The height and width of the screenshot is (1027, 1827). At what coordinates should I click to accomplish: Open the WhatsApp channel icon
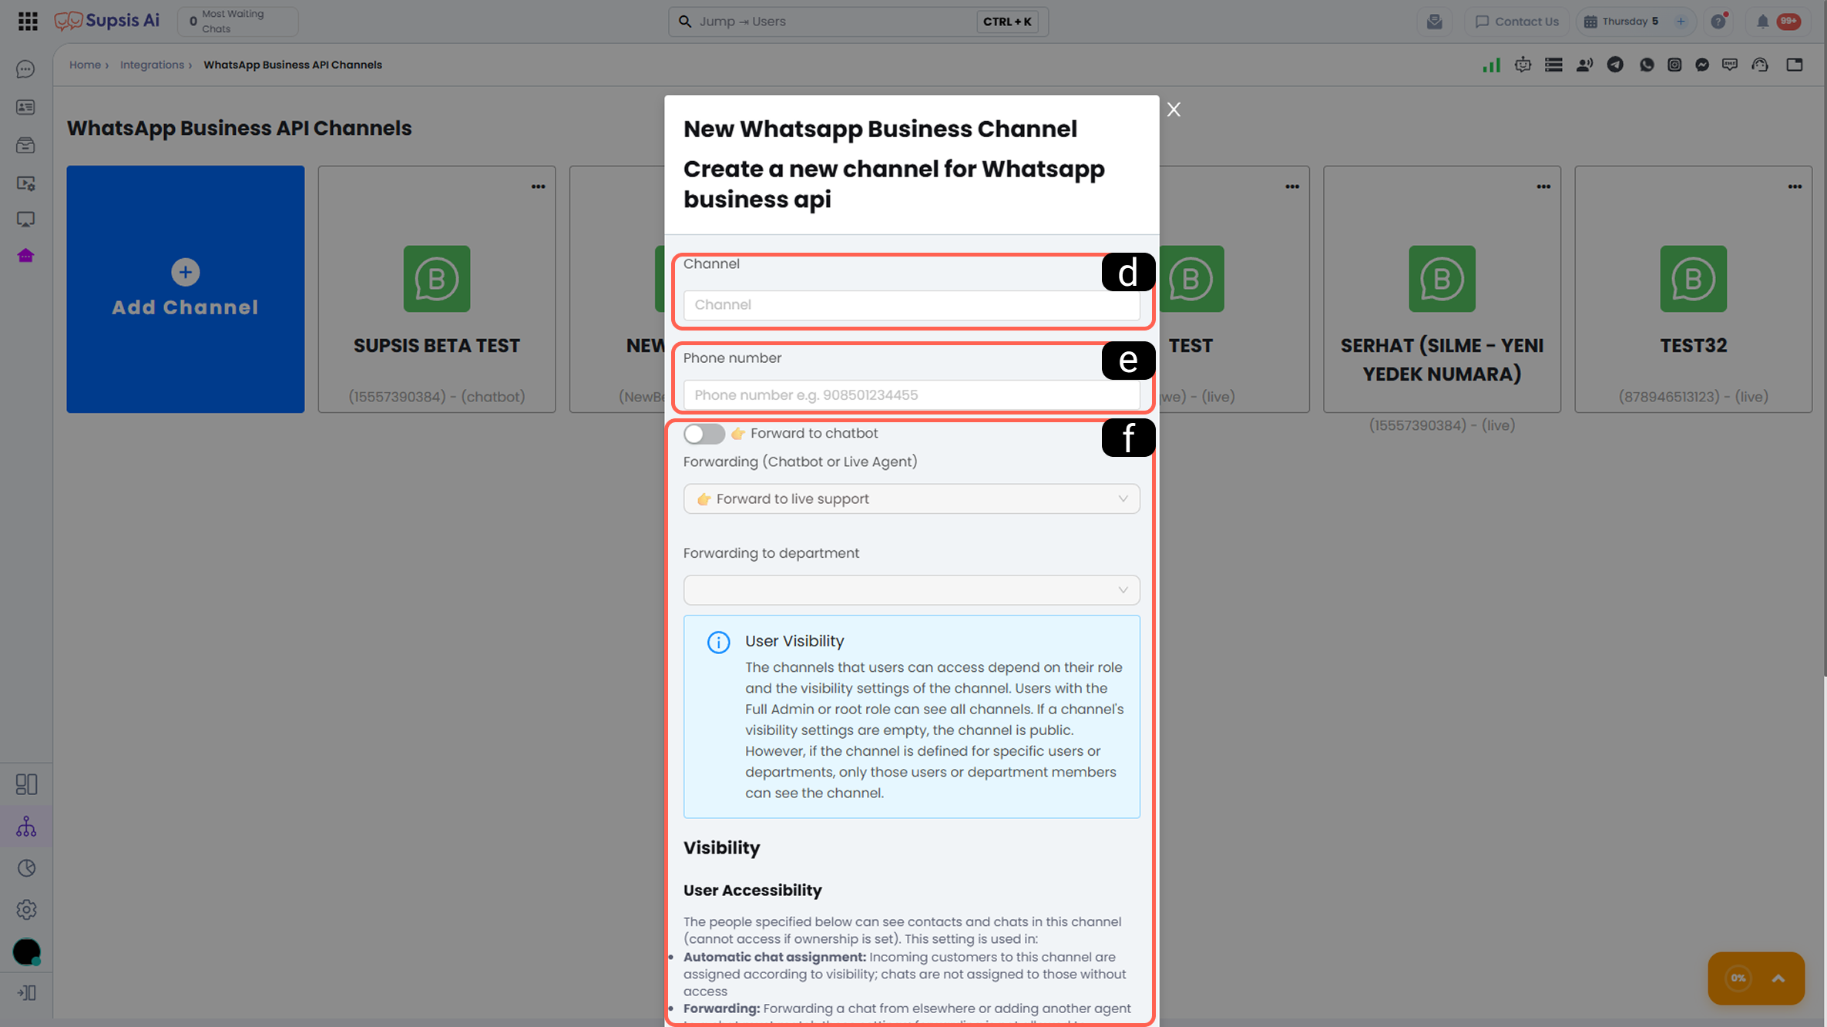point(1647,65)
